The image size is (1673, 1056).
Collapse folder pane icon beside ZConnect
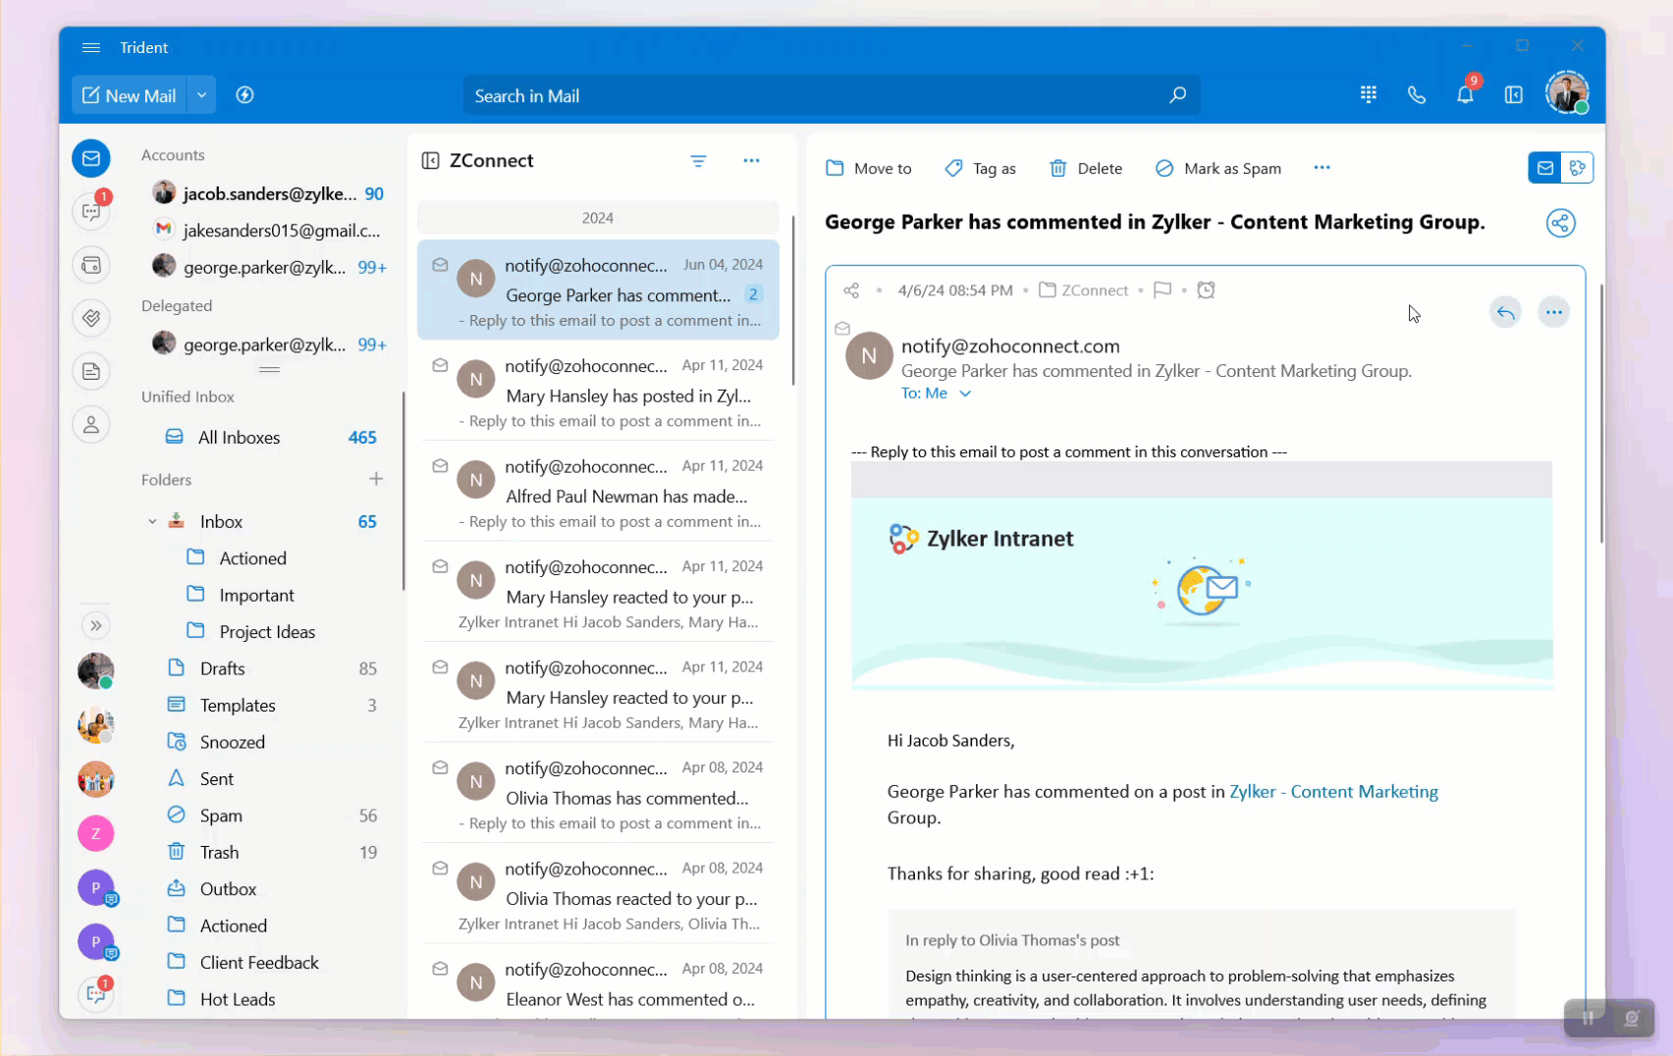pyautogui.click(x=430, y=161)
